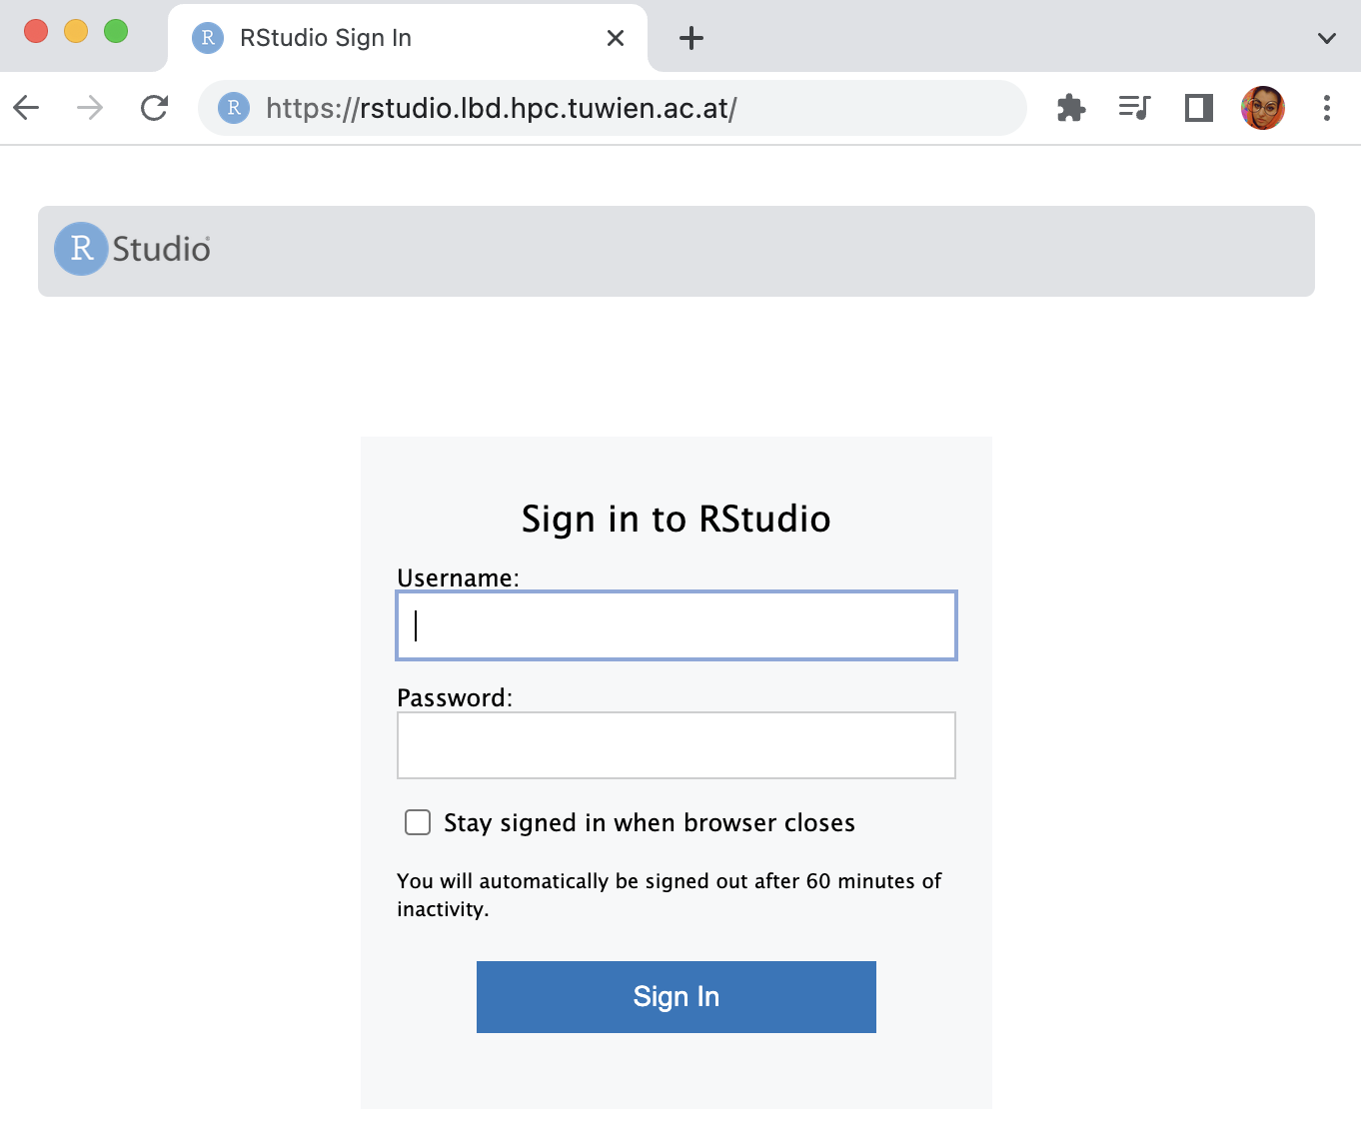Screen dimensions: 1361x1131
Task: Click the site info icon in address bar
Action: [234, 108]
